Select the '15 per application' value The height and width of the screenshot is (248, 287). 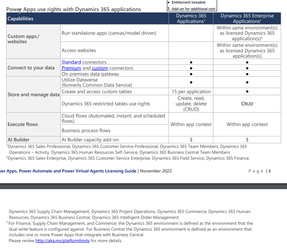(191, 92)
